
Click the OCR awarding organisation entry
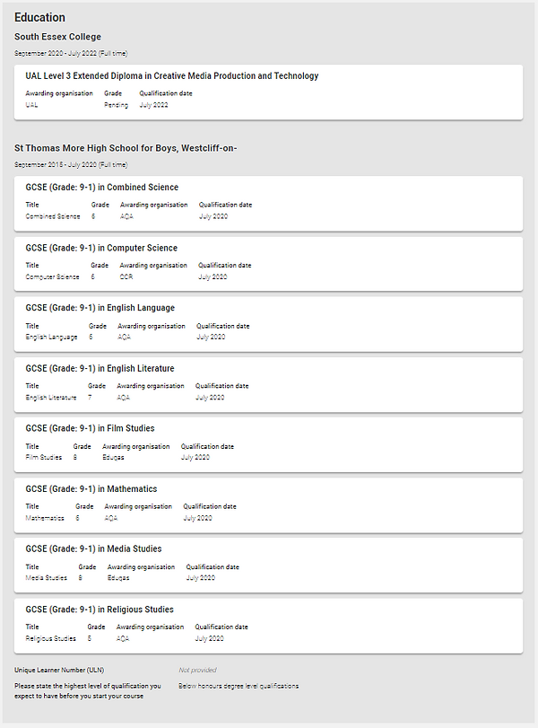click(122, 276)
